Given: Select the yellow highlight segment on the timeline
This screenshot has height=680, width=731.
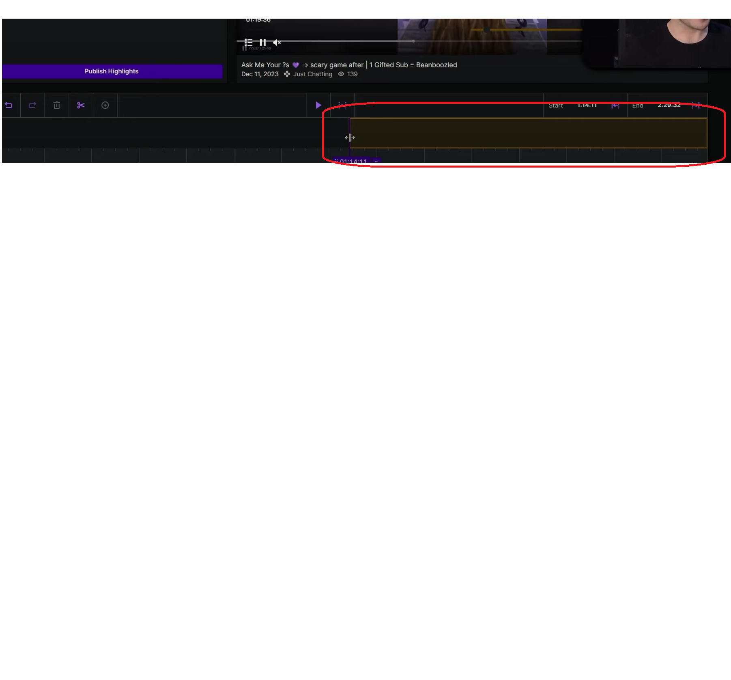Looking at the screenshot, I should (x=528, y=133).
